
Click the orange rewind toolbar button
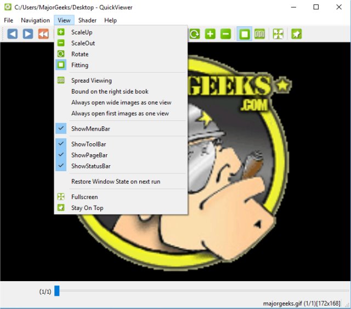pyautogui.click(x=43, y=34)
